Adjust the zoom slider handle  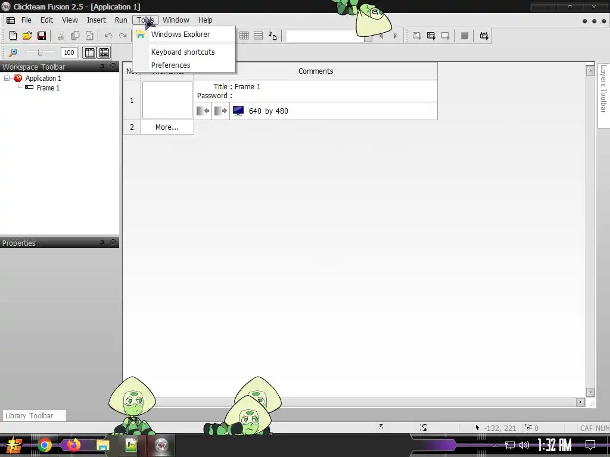40,52
